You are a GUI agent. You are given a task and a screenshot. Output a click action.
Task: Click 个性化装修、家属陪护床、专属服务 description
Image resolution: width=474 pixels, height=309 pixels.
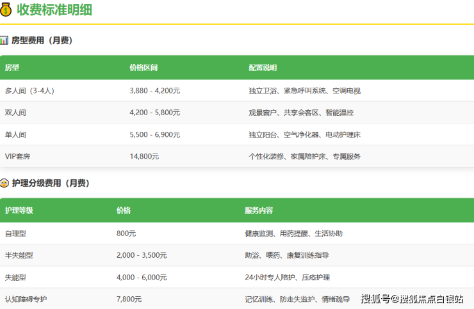pyautogui.click(x=304, y=156)
